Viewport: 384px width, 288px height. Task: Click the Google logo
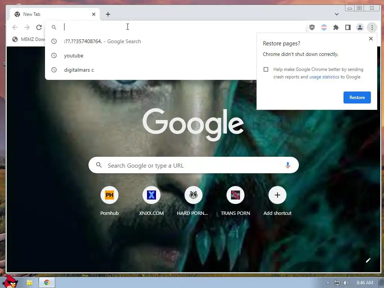tap(193, 125)
